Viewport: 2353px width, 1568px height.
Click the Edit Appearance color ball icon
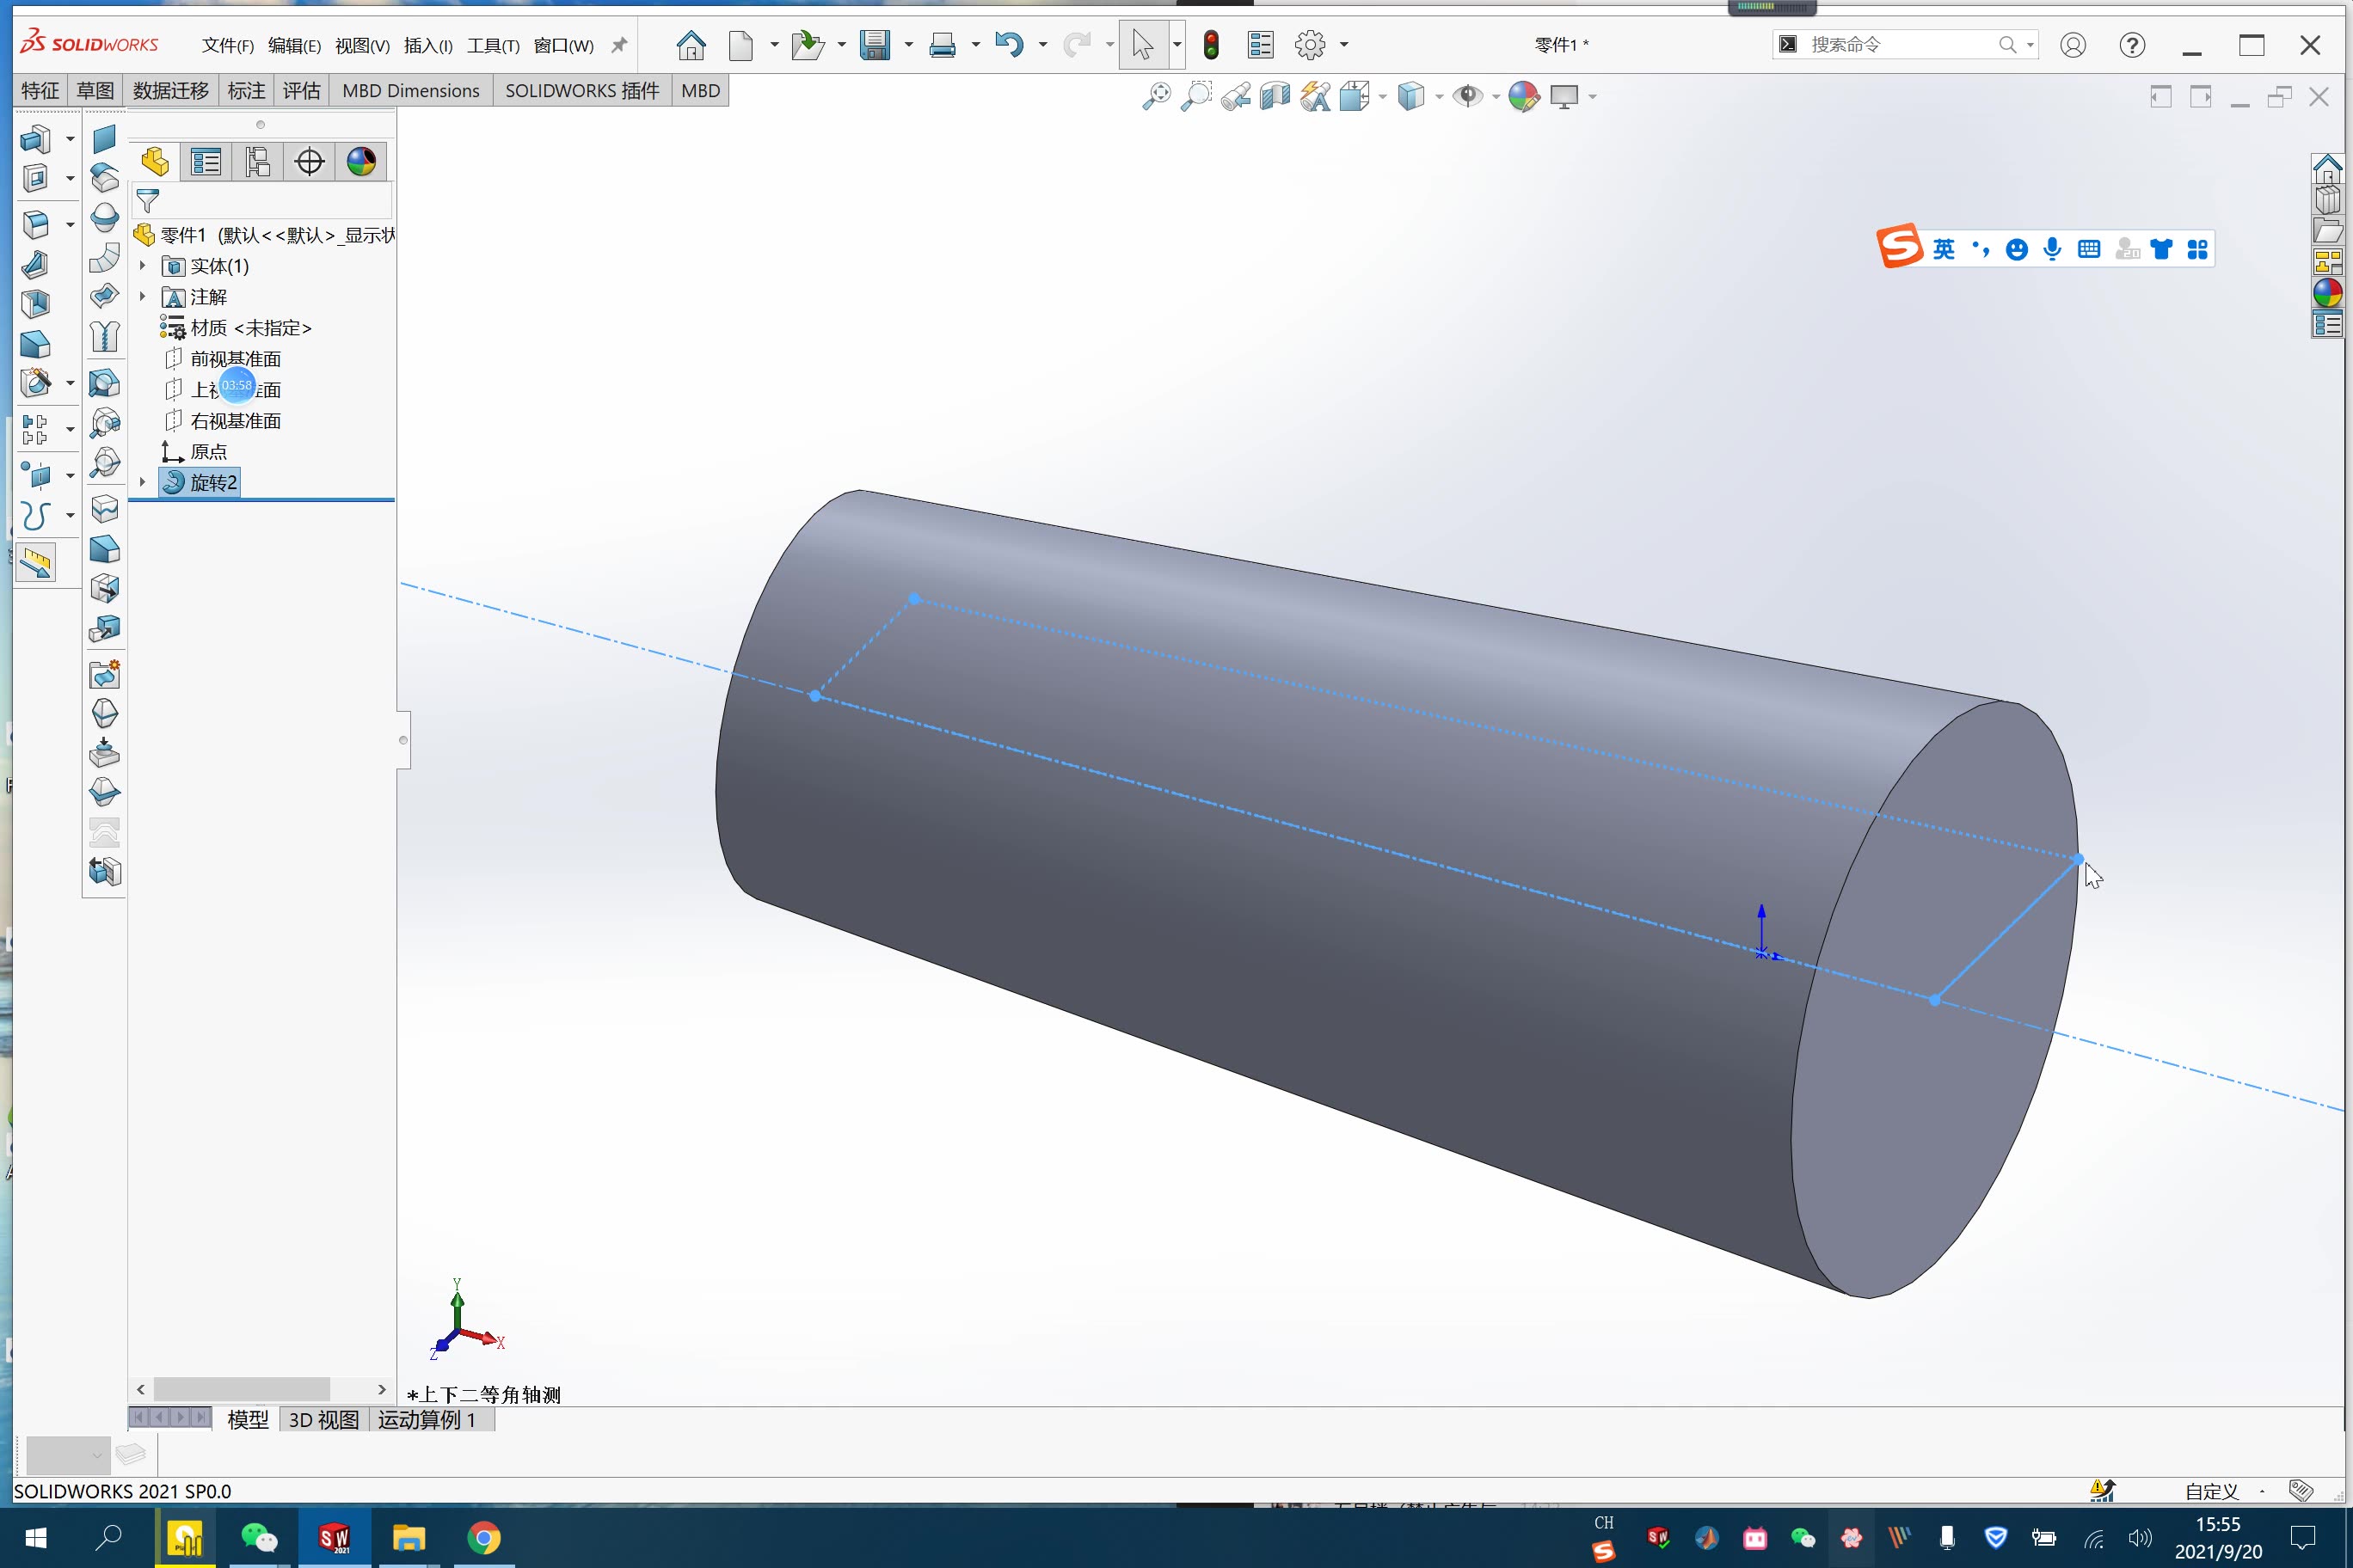click(1522, 96)
